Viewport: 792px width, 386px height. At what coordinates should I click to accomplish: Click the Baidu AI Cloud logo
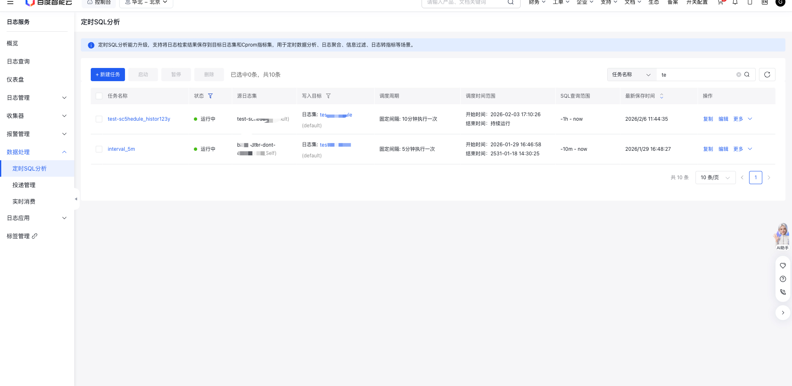(49, 2)
